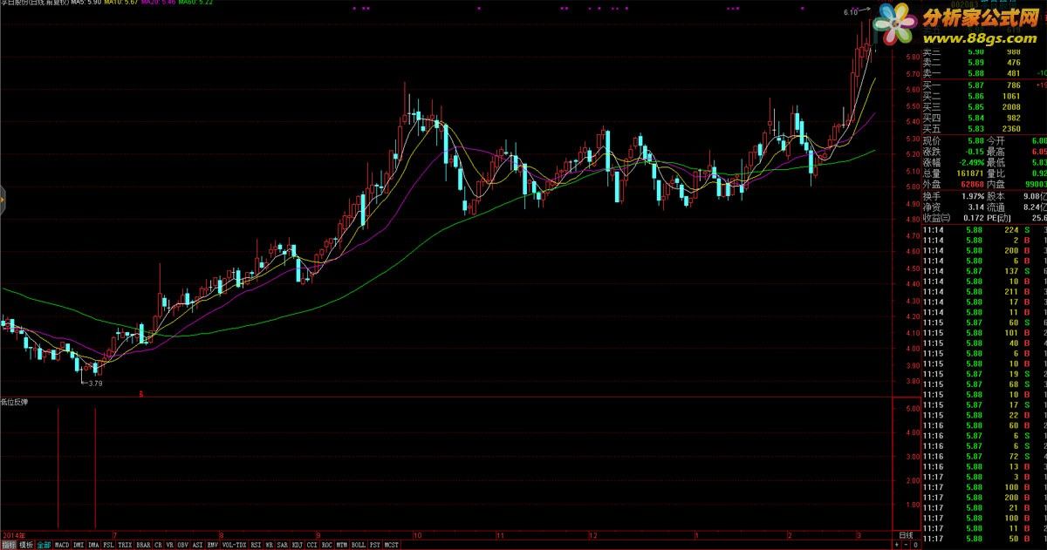This screenshot has width=1047, height=550.
Task: Click the 日线 period button
Action: [x=907, y=534]
